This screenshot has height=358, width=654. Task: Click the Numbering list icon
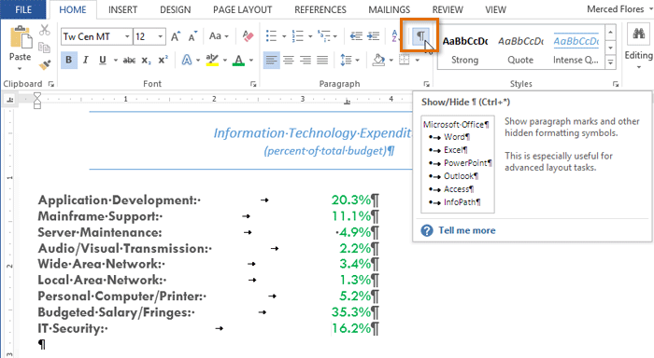pos(297,36)
